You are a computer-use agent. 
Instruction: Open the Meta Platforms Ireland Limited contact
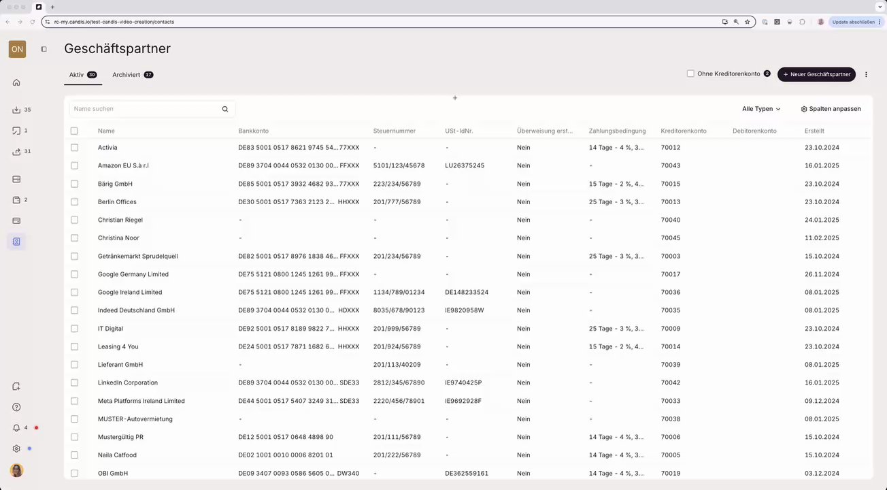pyautogui.click(x=141, y=401)
